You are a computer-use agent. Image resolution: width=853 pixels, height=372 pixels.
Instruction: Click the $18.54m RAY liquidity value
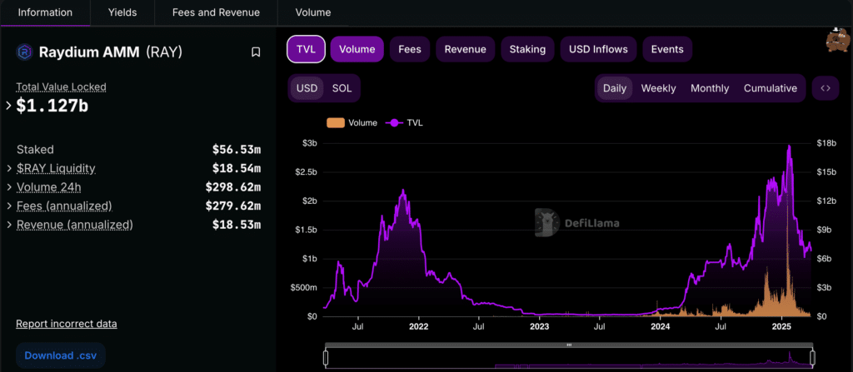(237, 169)
